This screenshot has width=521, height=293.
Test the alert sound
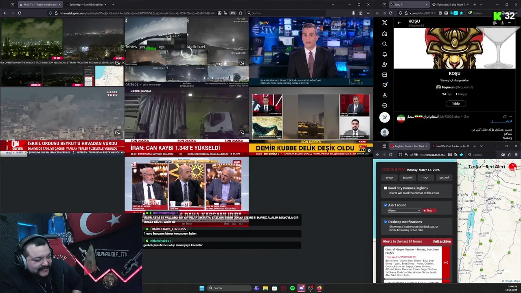click(x=429, y=210)
